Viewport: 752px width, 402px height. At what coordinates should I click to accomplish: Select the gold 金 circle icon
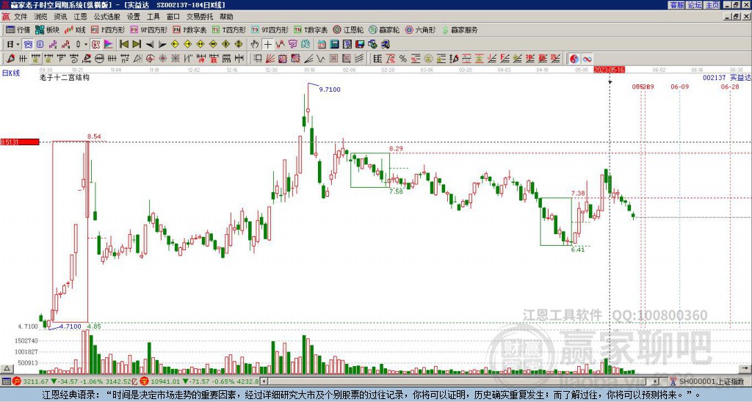click(x=428, y=59)
